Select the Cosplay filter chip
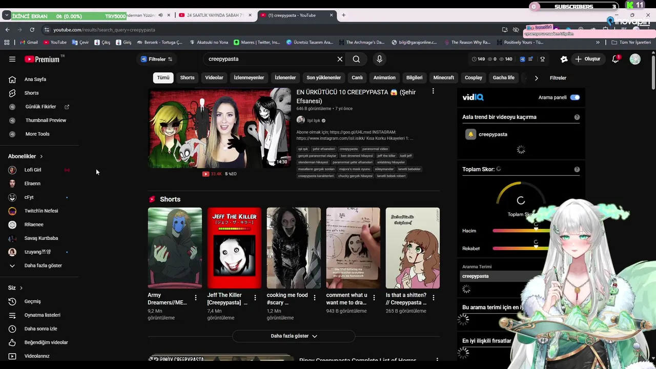 point(474,78)
